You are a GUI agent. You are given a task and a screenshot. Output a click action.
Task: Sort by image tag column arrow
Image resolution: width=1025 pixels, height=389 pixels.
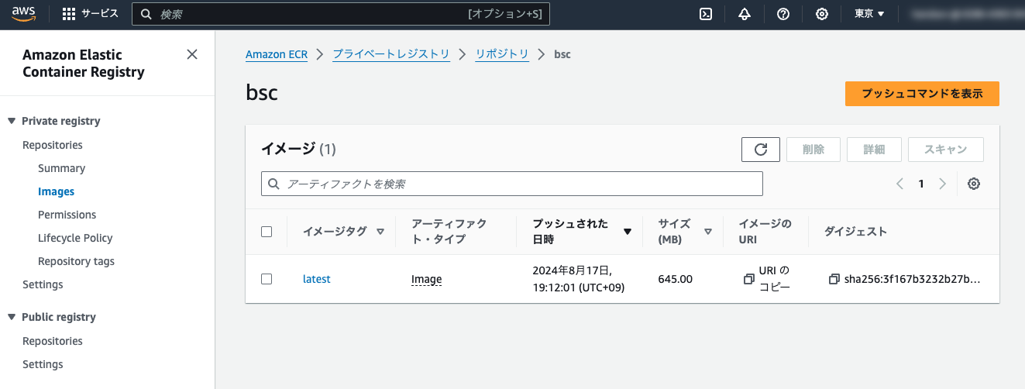(x=380, y=232)
